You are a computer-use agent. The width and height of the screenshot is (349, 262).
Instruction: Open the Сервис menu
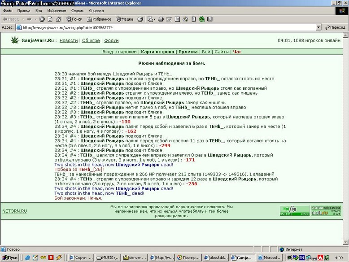click(x=78, y=11)
